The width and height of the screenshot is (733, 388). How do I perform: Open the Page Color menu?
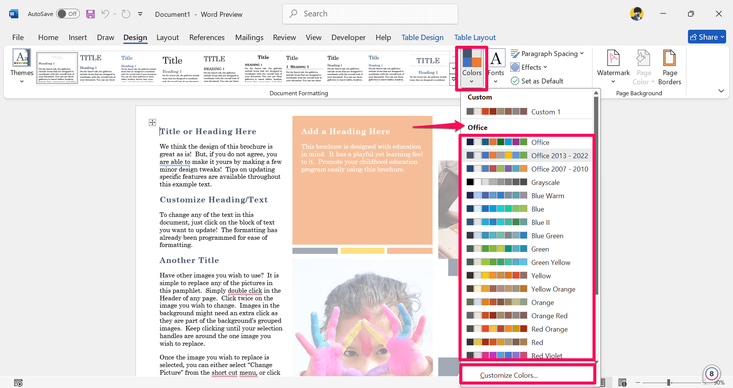[x=644, y=67]
